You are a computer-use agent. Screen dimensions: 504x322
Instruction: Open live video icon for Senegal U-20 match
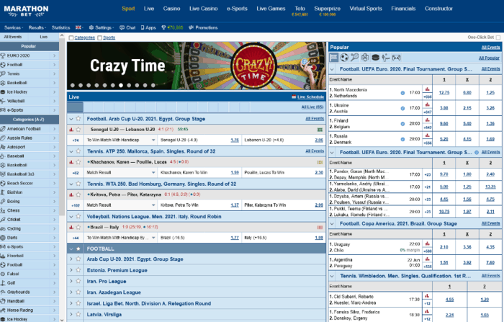pyautogui.click(x=320, y=130)
